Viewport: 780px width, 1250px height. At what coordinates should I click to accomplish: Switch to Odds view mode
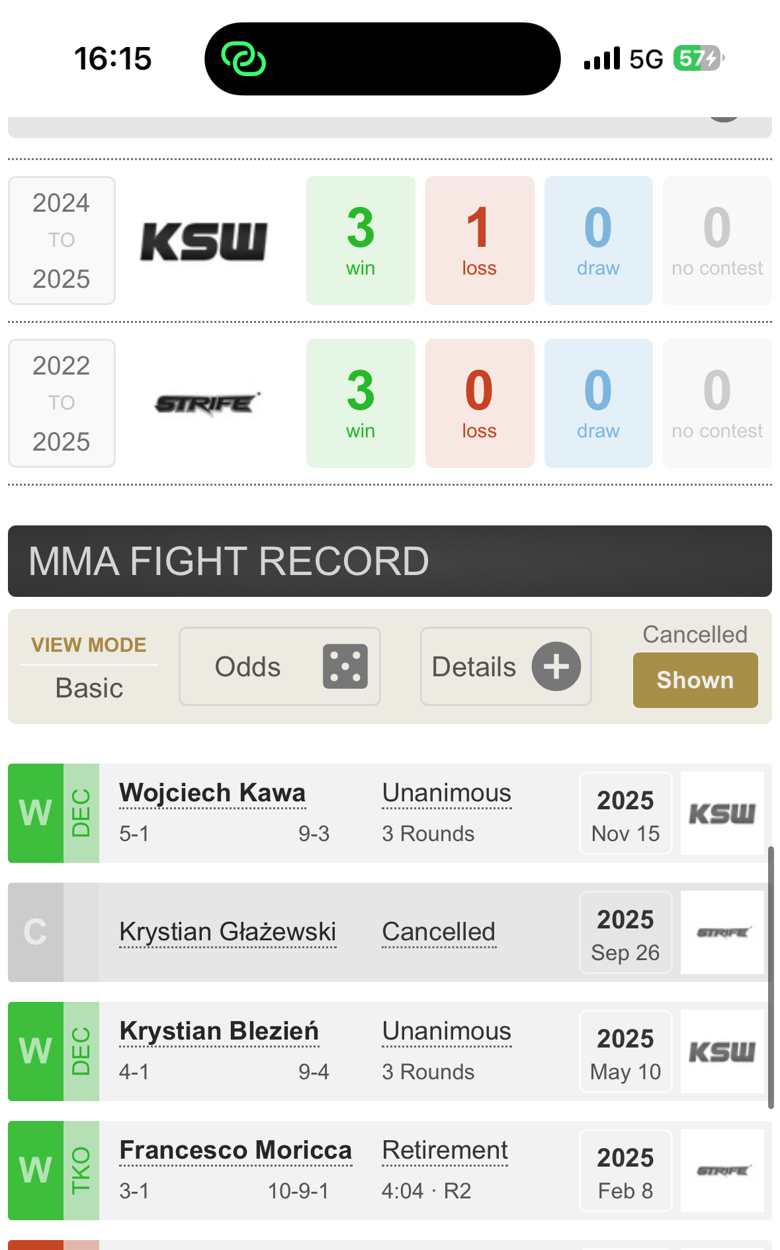pos(248,666)
